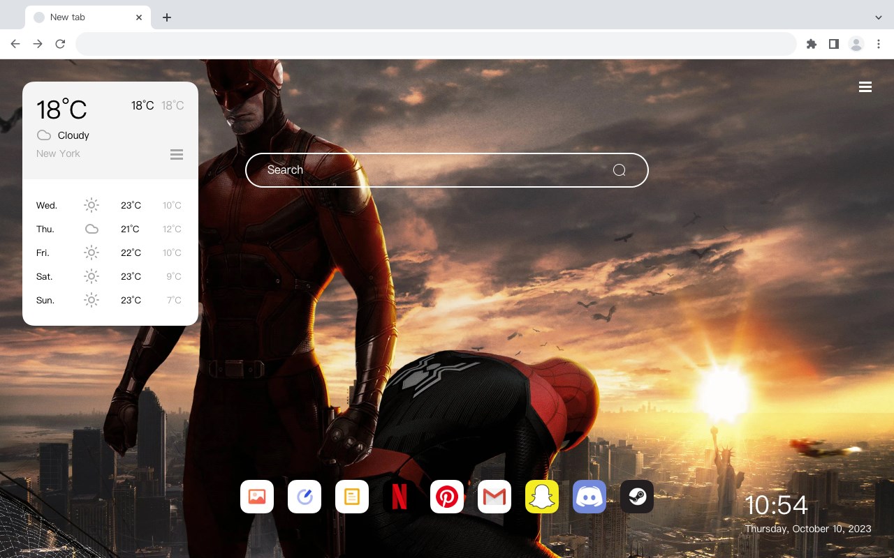The width and height of the screenshot is (894, 558).
Task: Expand the tab search dropdown arrow
Action: tap(879, 17)
